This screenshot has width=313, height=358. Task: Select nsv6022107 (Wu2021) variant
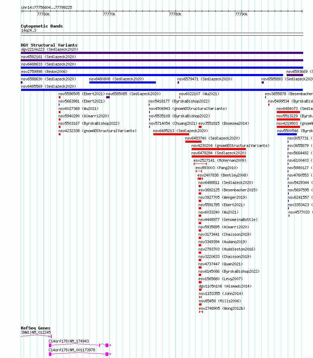(199, 94)
